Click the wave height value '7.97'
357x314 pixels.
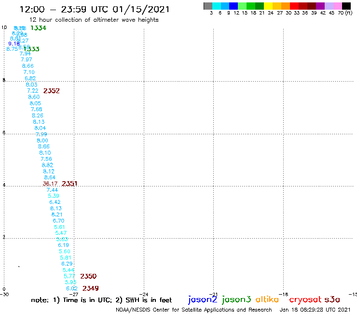[x=27, y=59]
